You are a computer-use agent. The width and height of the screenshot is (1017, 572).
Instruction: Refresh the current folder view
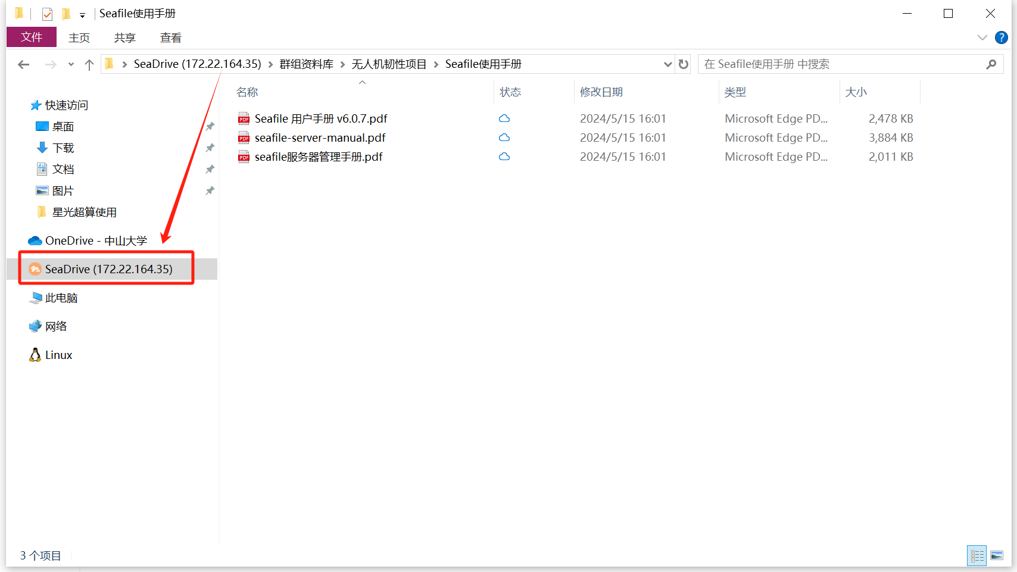pyautogui.click(x=684, y=64)
